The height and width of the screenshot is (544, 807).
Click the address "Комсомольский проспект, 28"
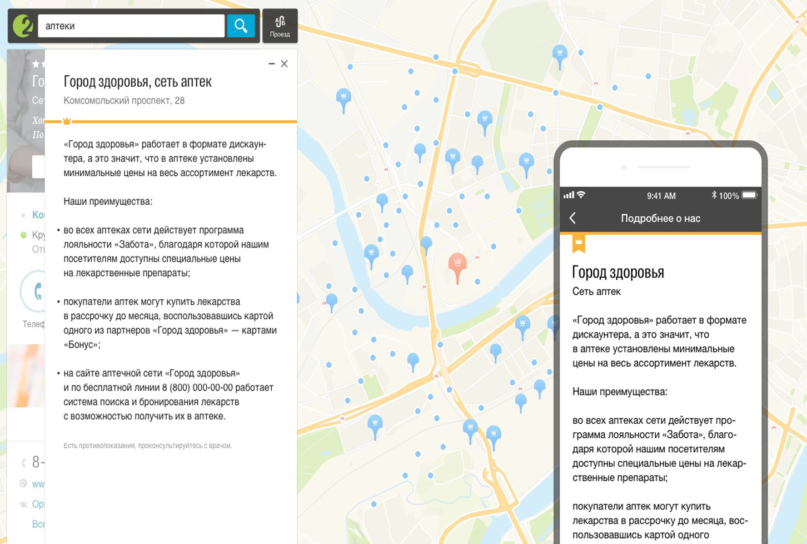pos(124,101)
